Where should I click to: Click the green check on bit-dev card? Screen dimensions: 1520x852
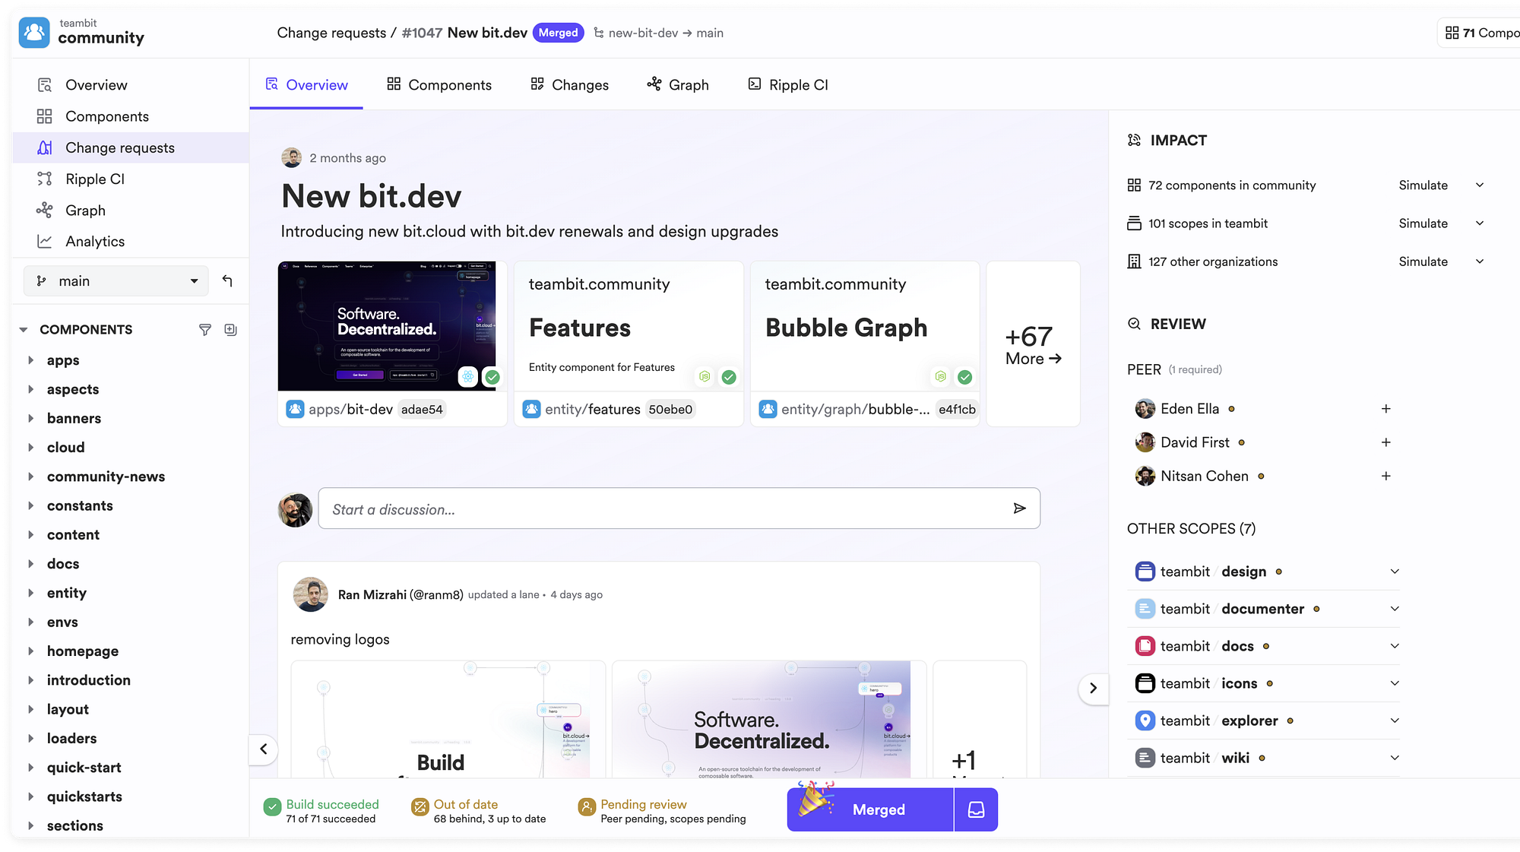click(x=492, y=376)
